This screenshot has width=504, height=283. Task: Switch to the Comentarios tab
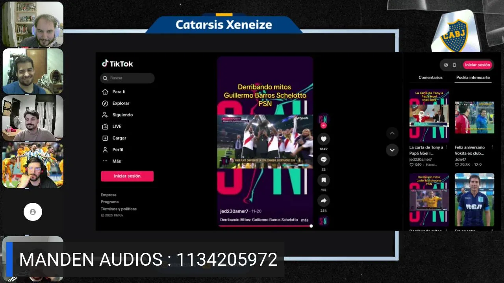pos(430,77)
